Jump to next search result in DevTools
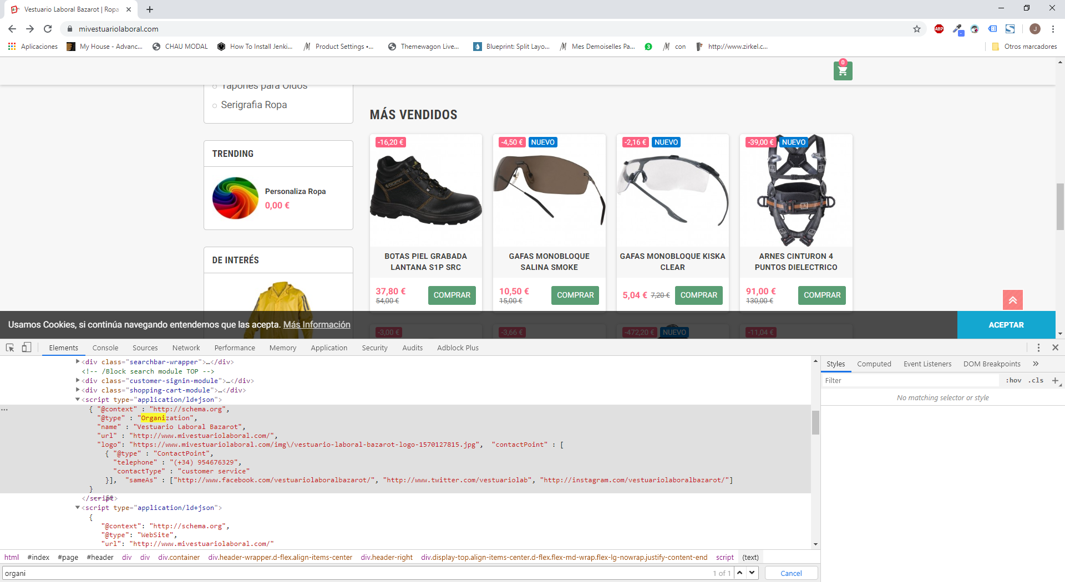 [x=752, y=573]
